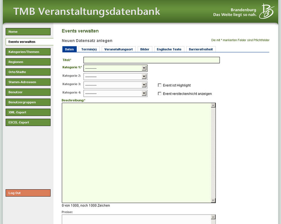Open the Home sidebar menu item
This screenshot has width=281, height=224.
click(28, 32)
